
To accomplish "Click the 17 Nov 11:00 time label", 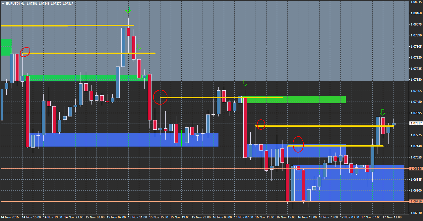I will pos(392,218).
